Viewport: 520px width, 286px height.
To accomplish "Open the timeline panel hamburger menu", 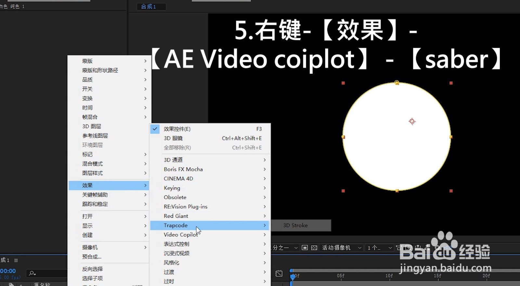I will pyautogui.click(x=16, y=260).
